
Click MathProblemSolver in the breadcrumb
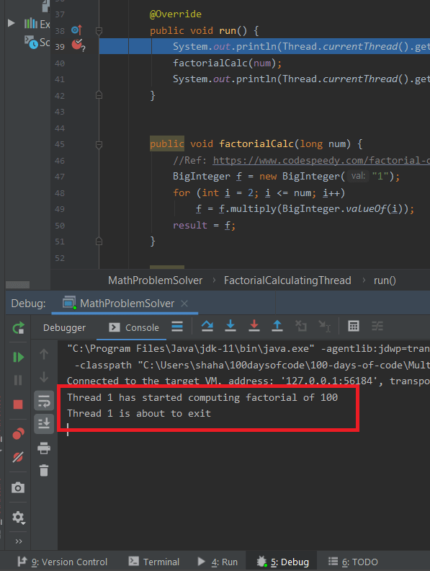156,280
